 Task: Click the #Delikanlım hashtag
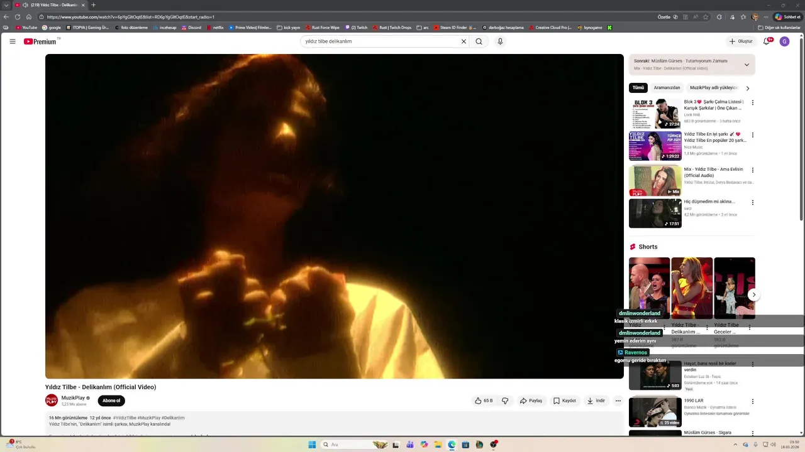point(173,418)
